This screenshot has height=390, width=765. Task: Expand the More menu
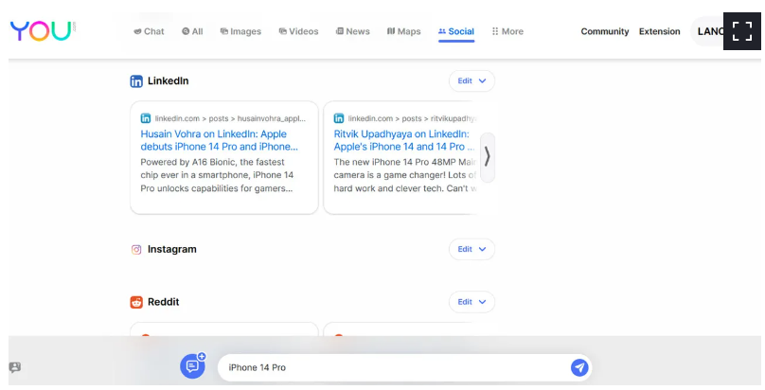[x=507, y=31]
